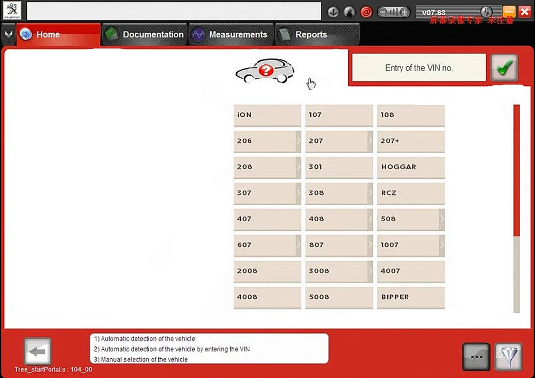Select the 2008 vehicle button
This screenshot has width=535, height=378.
point(267,271)
